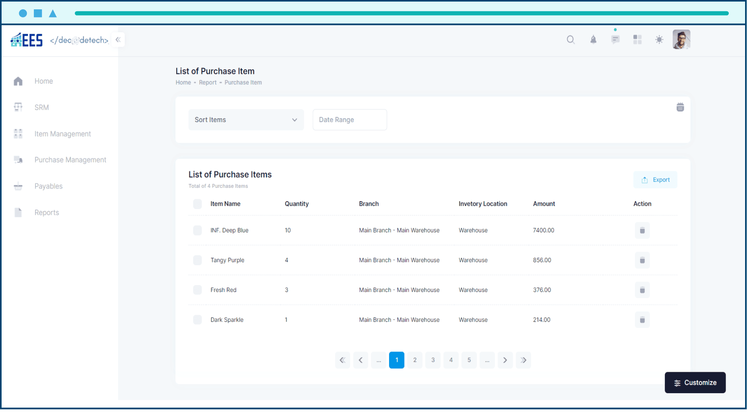
Task: Toggle the sun theme mode icon
Action: 659,40
